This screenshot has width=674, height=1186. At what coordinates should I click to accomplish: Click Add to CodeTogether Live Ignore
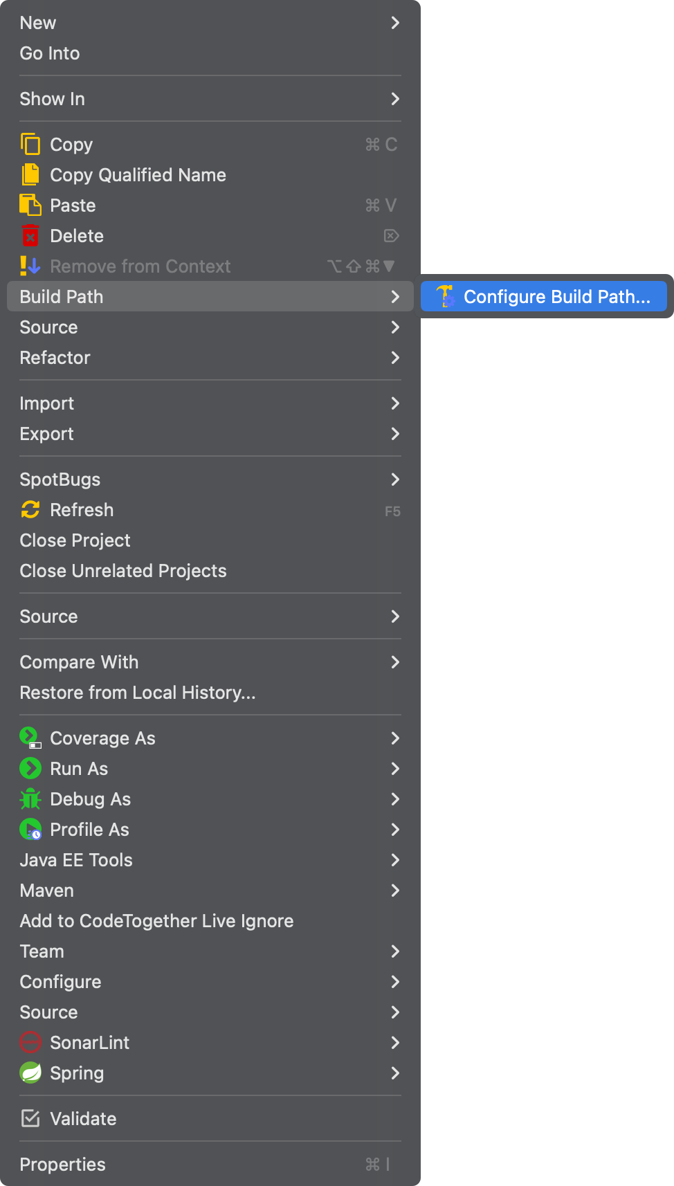156,921
